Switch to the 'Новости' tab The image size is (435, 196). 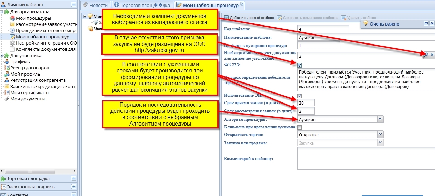click(x=96, y=5)
